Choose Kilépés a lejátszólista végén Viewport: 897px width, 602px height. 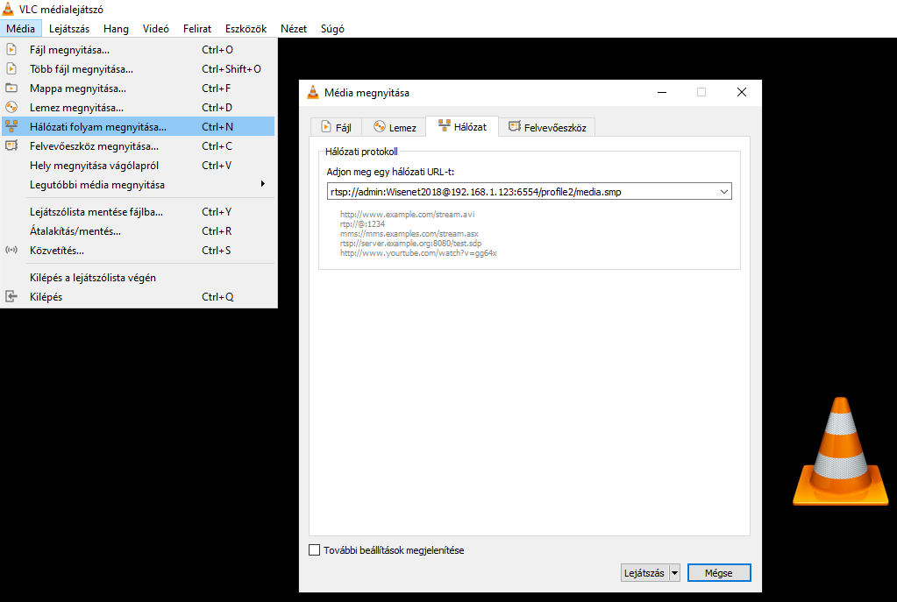click(x=139, y=277)
